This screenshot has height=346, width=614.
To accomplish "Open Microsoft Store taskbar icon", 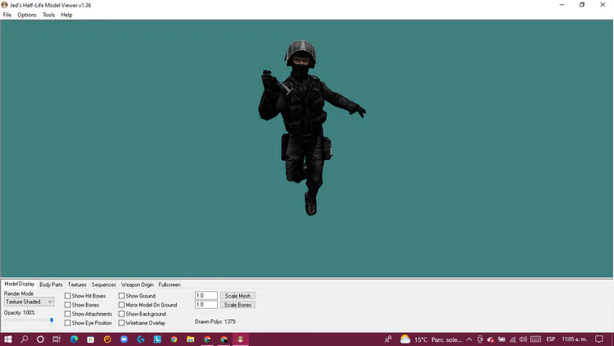I will click(x=90, y=339).
